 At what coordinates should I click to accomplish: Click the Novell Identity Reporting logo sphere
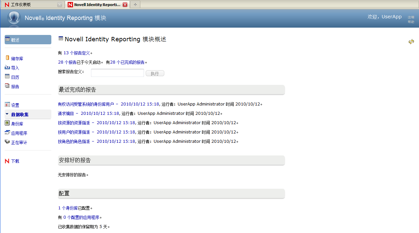[14, 18]
